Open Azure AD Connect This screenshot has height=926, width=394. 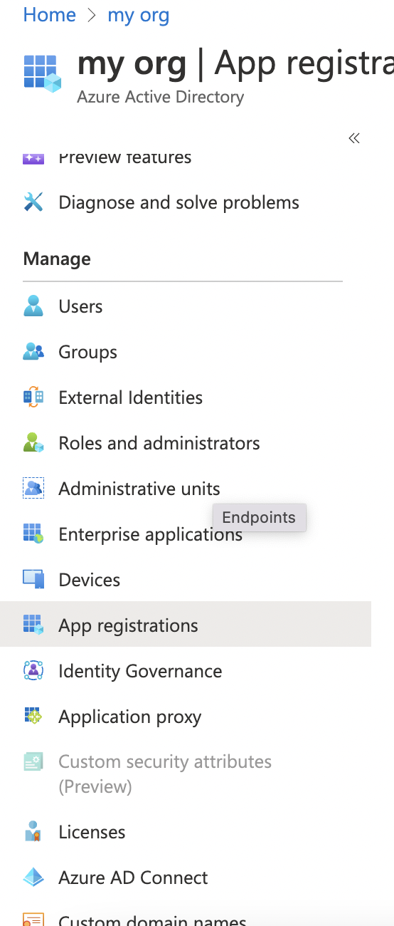coord(133,878)
